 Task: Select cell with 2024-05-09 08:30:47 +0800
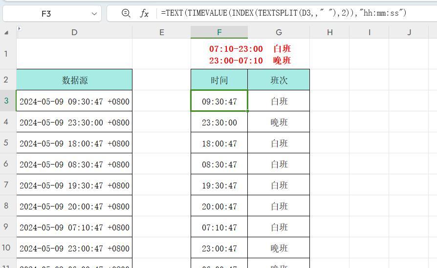point(74,164)
